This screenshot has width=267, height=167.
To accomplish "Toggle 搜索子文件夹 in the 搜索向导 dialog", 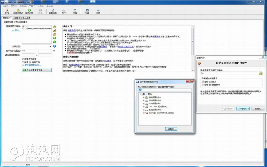I will 203,82.
